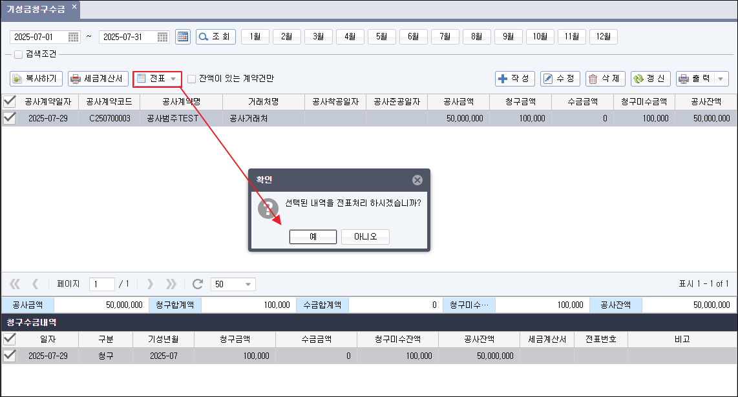This screenshot has width=738, height=397.
Task: Check the 잔액이 있는 계약건만 filter
Action: (x=191, y=78)
